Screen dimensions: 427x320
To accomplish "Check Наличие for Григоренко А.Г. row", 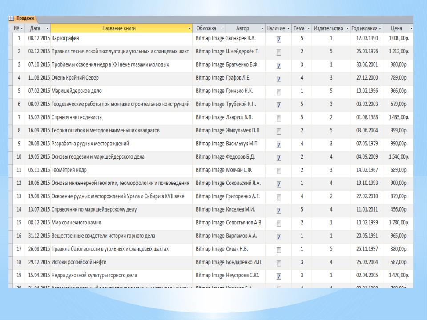I will [x=278, y=197].
